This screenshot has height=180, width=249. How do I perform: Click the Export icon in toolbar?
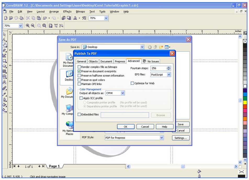tap(69, 18)
